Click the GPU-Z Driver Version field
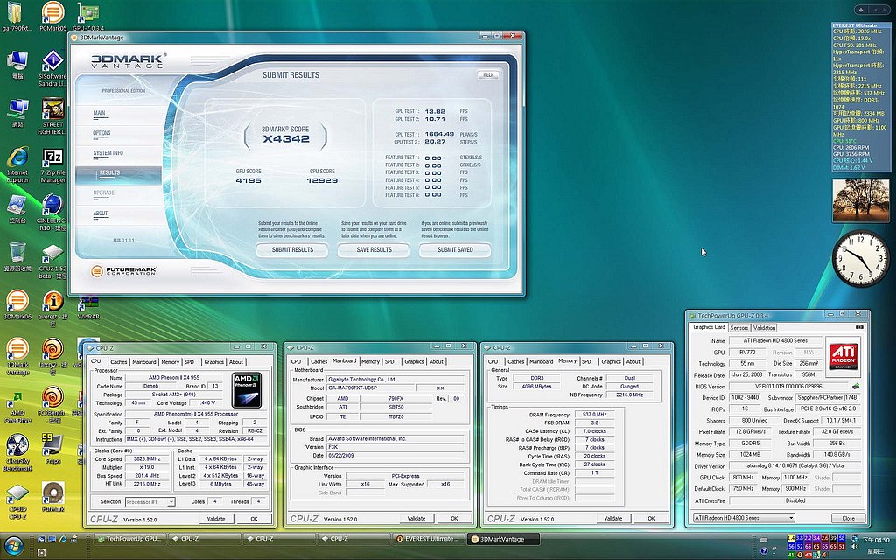Image resolution: width=896 pixels, height=560 pixels. pos(795,466)
